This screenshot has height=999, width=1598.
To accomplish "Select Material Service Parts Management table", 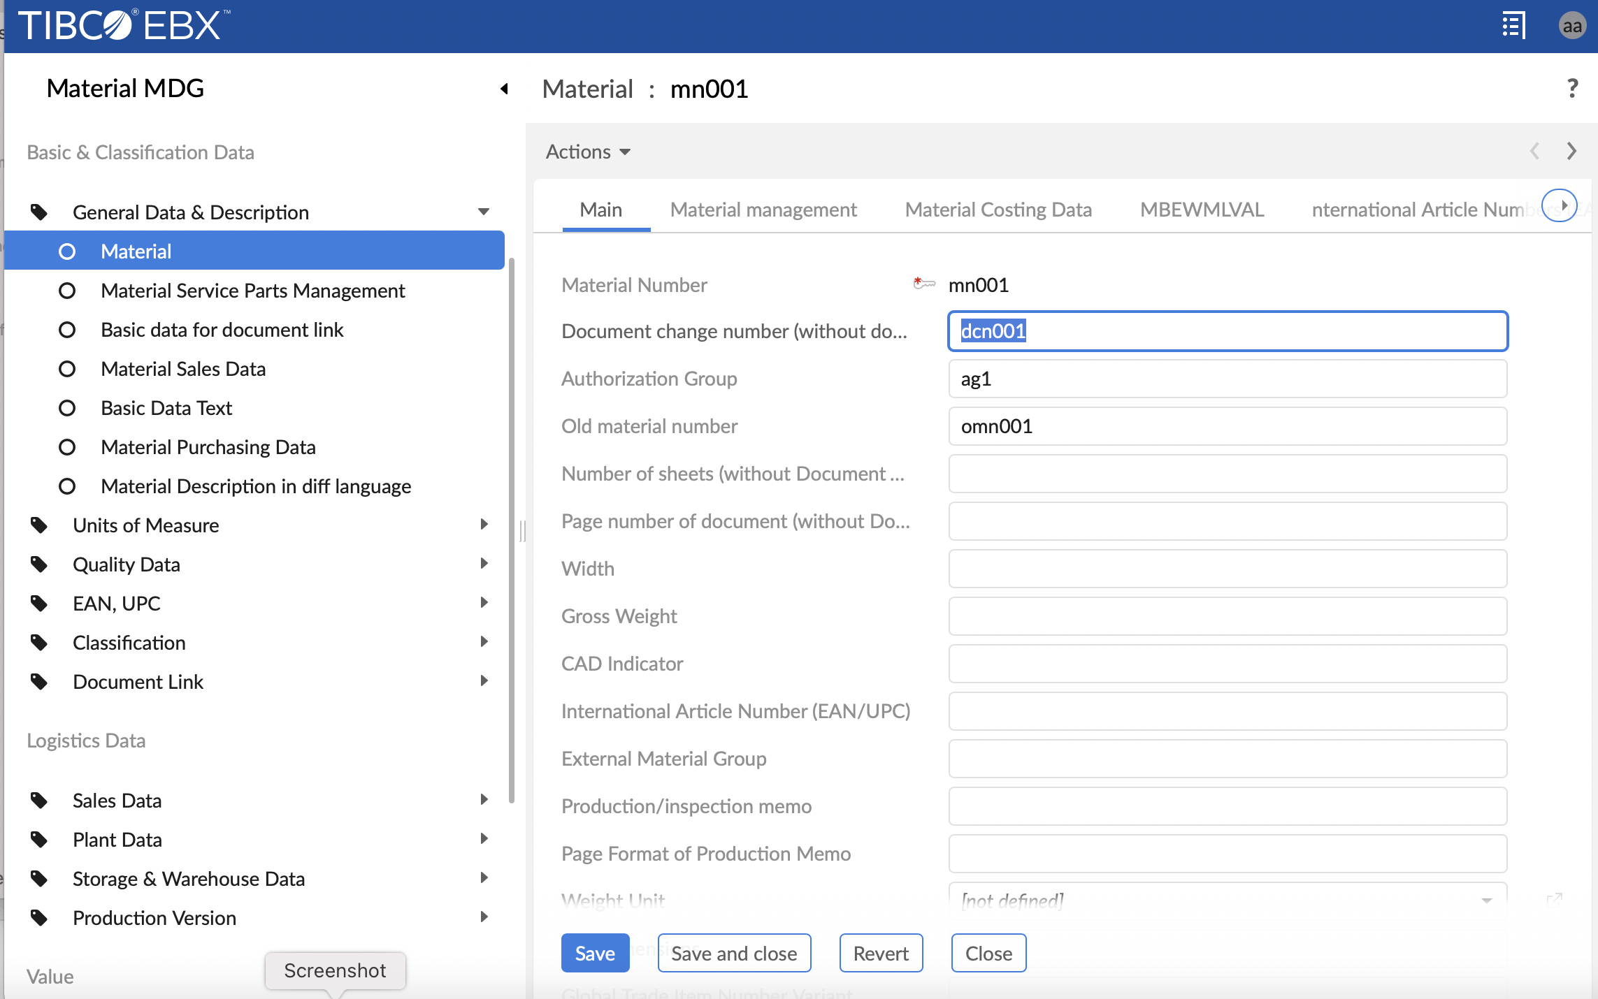I will tap(254, 290).
